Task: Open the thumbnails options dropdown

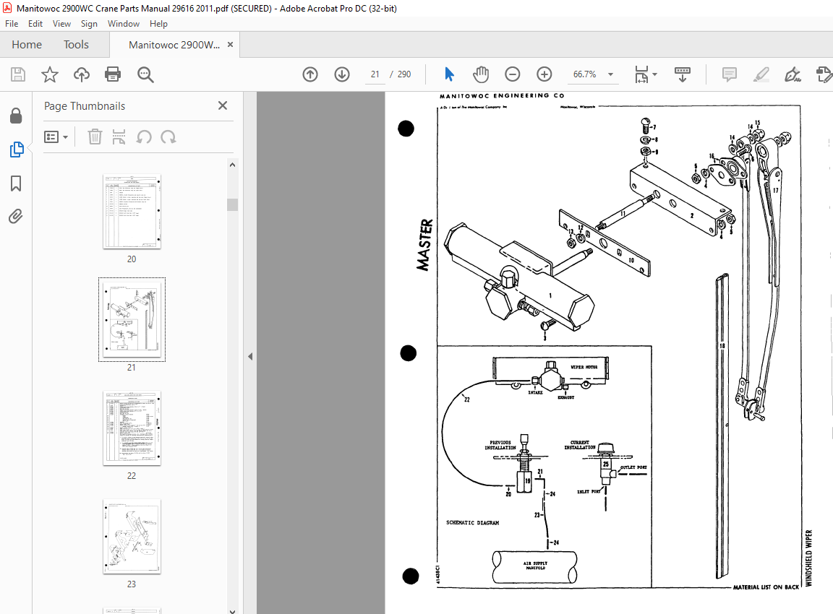Action: (56, 137)
